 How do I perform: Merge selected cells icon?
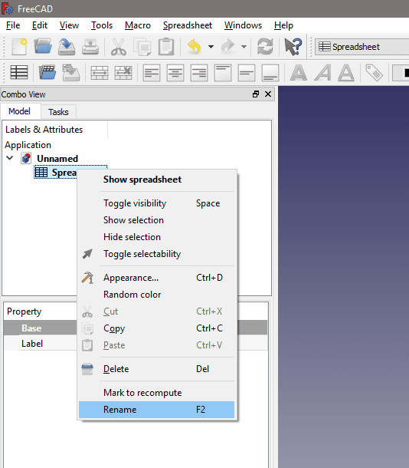tap(100, 73)
